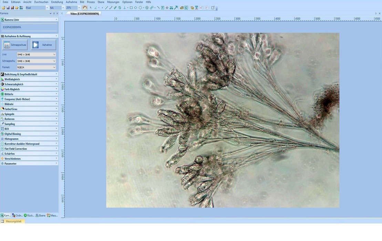
Task: Click the save disk icon
Action: 8,8
